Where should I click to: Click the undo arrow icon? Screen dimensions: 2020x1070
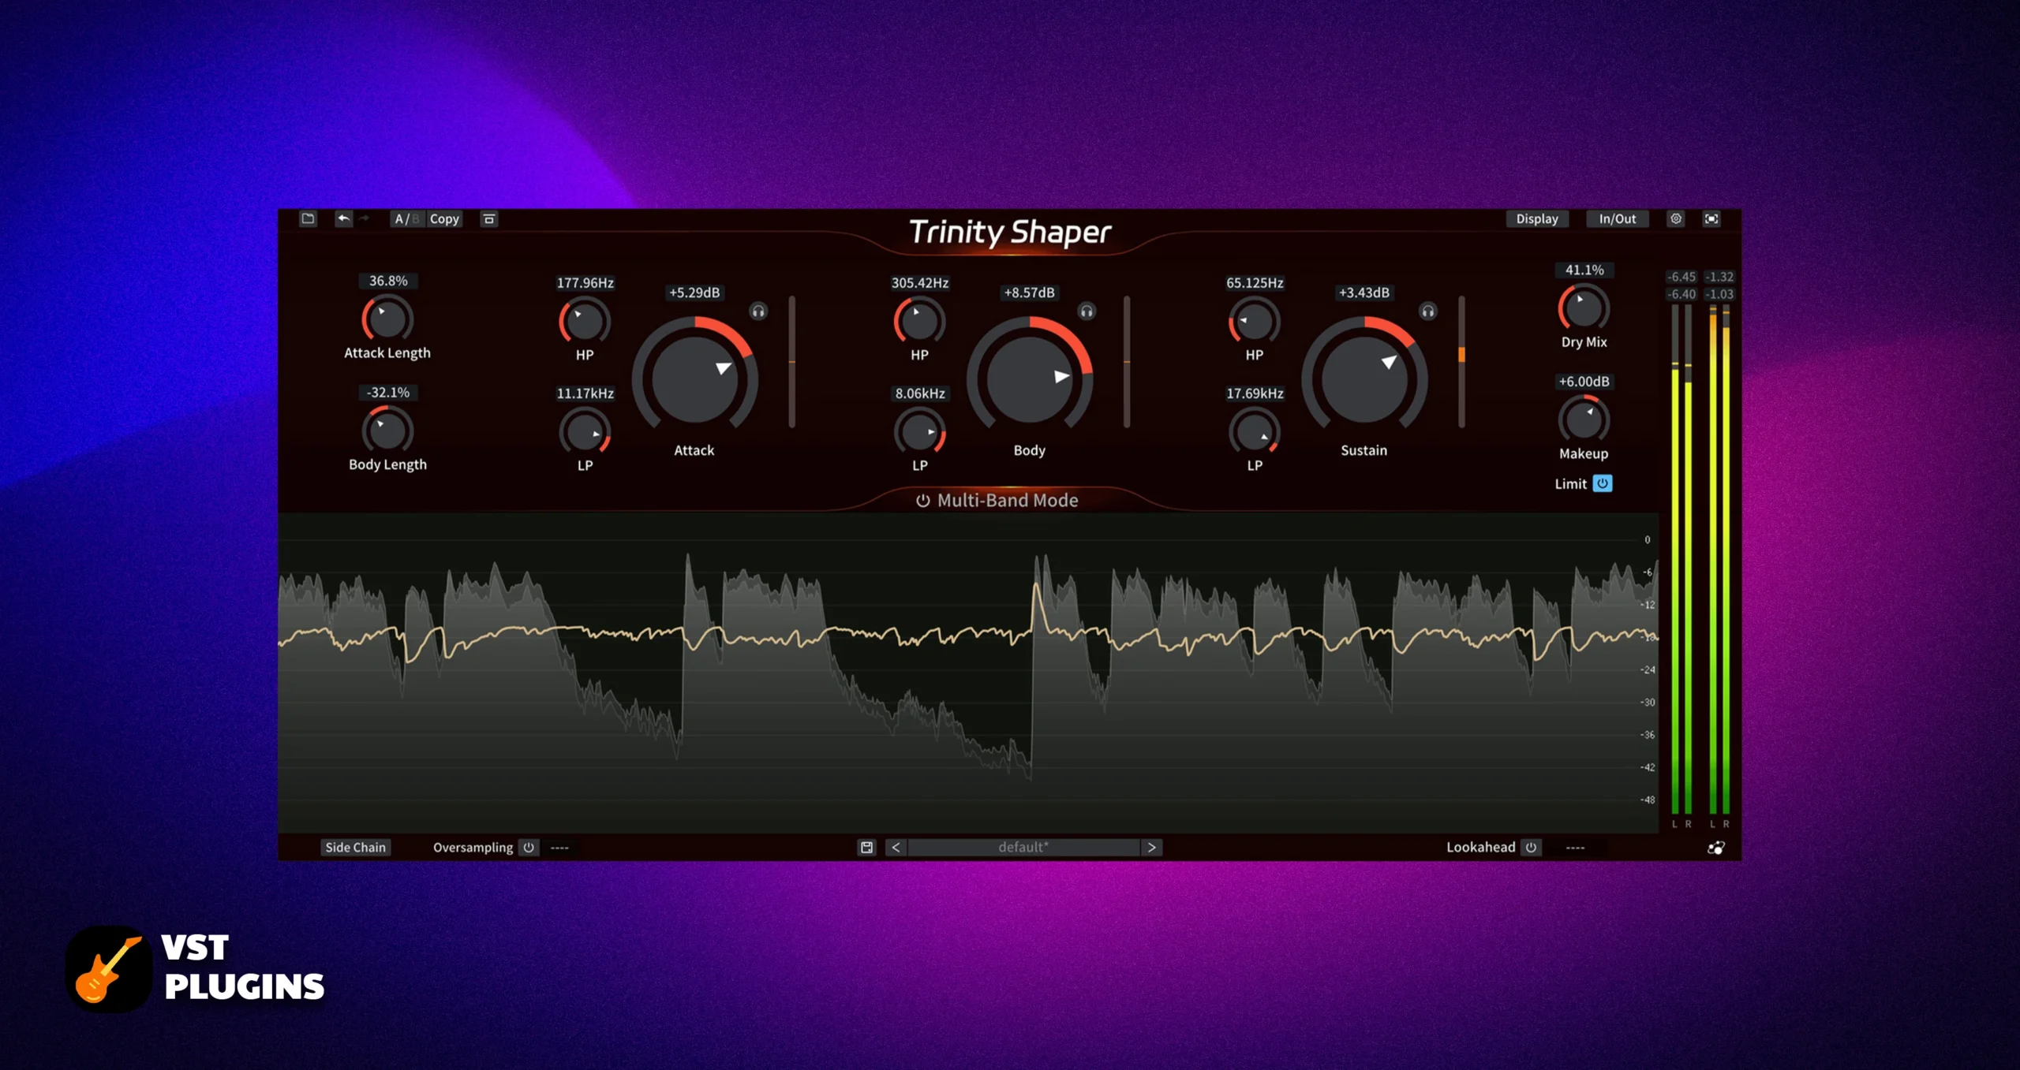(343, 218)
